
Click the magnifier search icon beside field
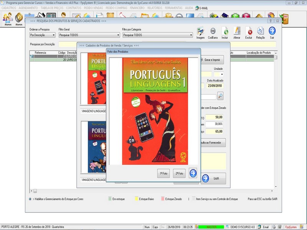220,96
